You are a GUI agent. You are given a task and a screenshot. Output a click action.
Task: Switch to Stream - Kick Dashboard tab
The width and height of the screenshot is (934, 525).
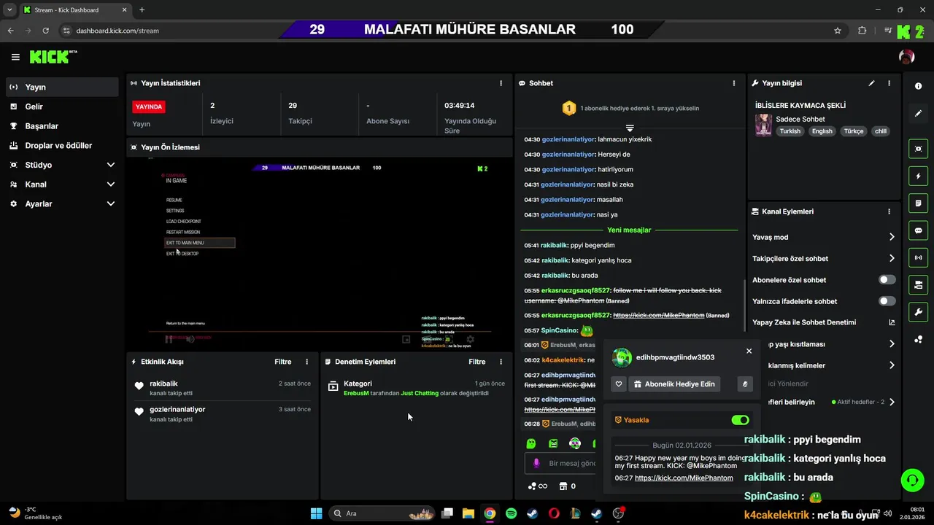[x=75, y=10]
